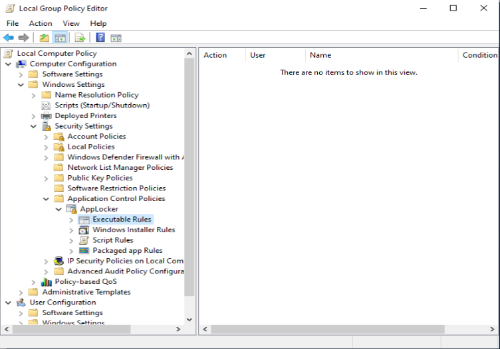Click the Security Settings lock icon
This screenshot has width=500, height=349.
(47, 126)
